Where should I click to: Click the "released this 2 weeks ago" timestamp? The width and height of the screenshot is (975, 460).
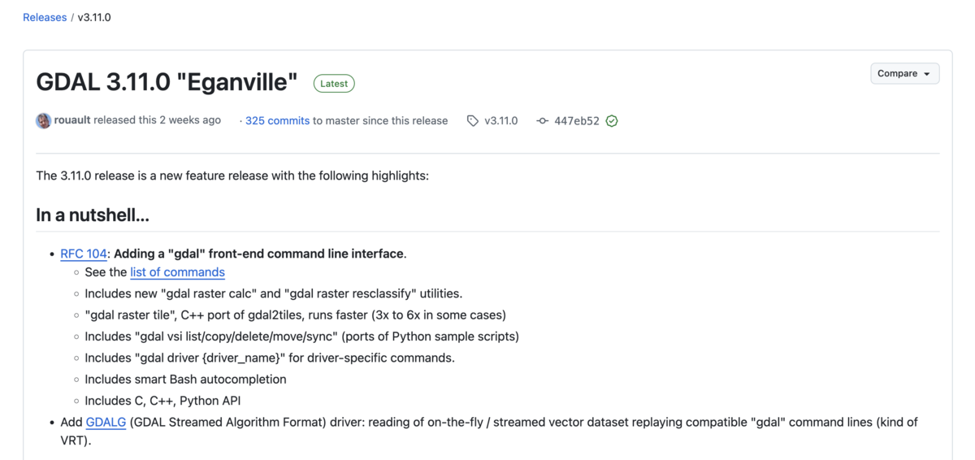(x=157, y=120)
